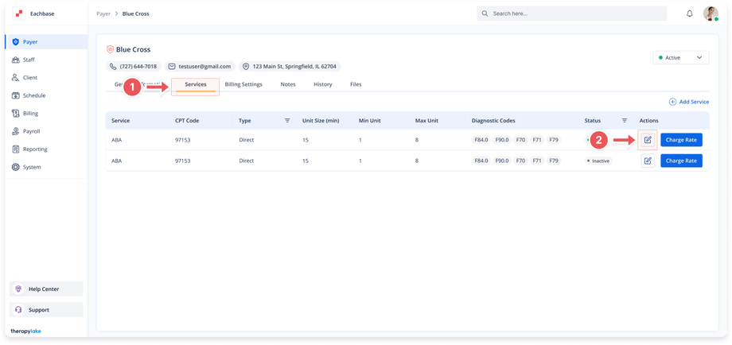Click the 123 Main St address chip
732x345 pixels.
click(x=290, y=67)
